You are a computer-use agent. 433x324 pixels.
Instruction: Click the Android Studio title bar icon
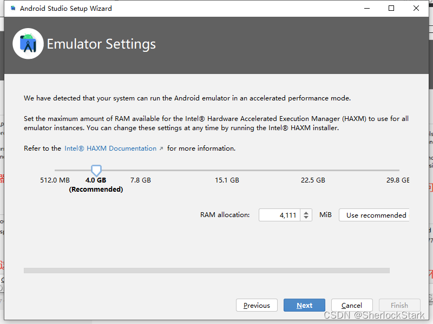pyautogui.click(x=12, y=8)
